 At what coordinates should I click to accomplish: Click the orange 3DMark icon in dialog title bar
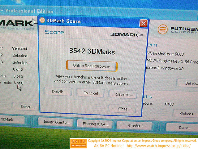(42, 21)
